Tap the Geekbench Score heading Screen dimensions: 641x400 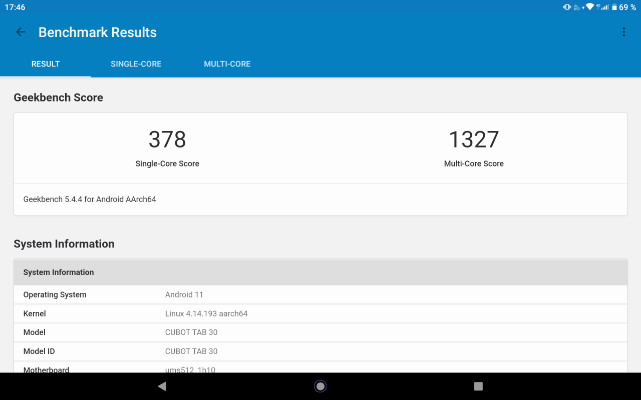(x=59, y=97)
